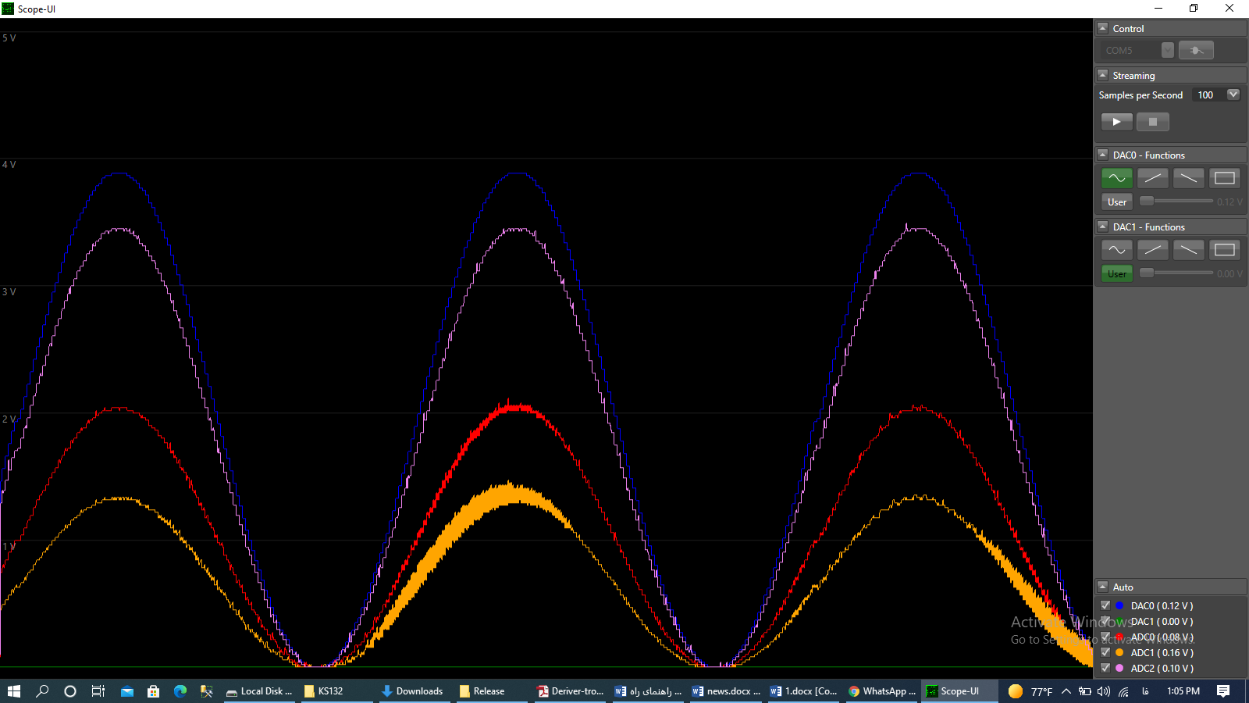Stop streaming with the stop button
This screenshot has width=1249, height=703.
(1152, 122)
